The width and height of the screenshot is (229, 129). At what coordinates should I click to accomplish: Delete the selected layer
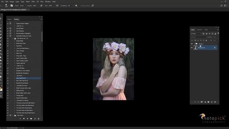tap(215, 102)
